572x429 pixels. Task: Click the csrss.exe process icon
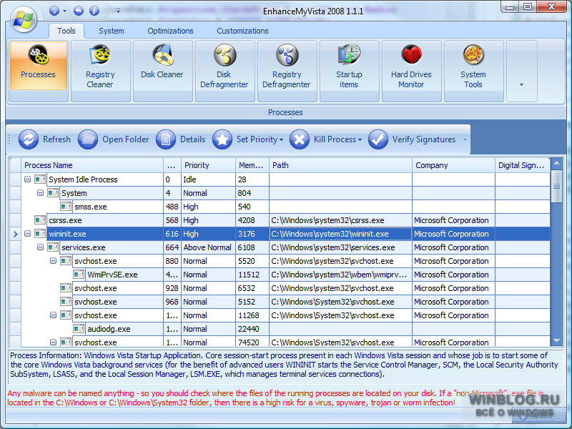[x=40, y=220]
